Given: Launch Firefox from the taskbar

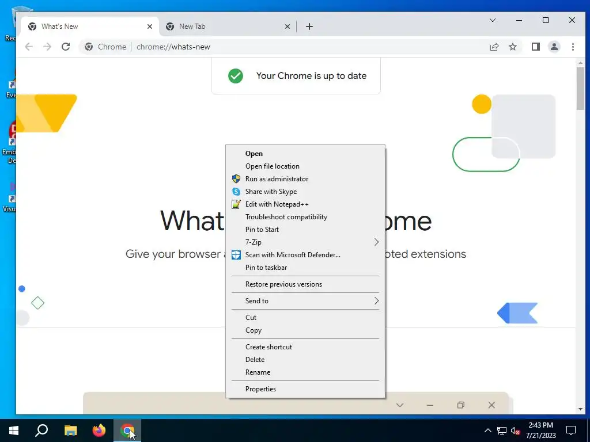Looking at the screenshot, I should (99, 430).
